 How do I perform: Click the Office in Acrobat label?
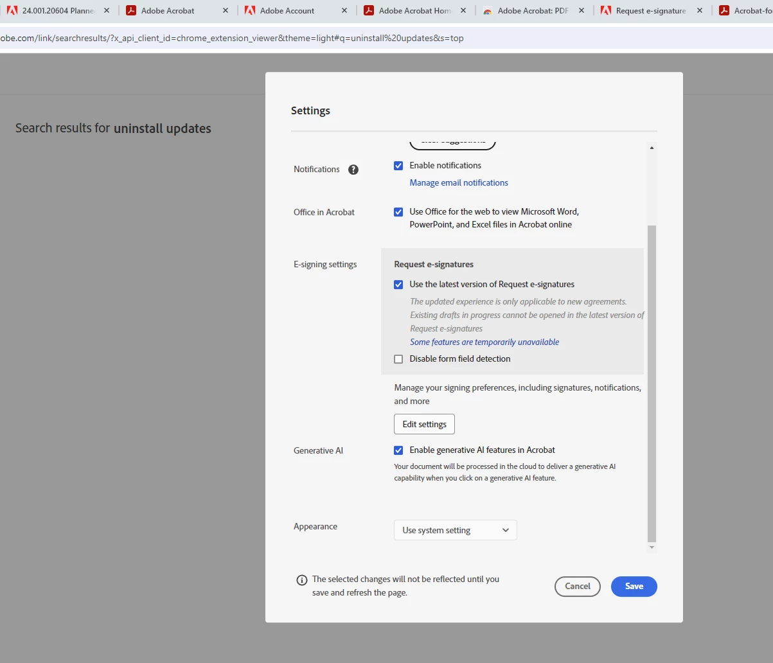tap(324, 213)
